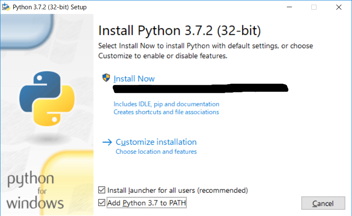Click the arrow icon next to Customize installation
Screen dimensions: 352x216
[x=107, y=142]
